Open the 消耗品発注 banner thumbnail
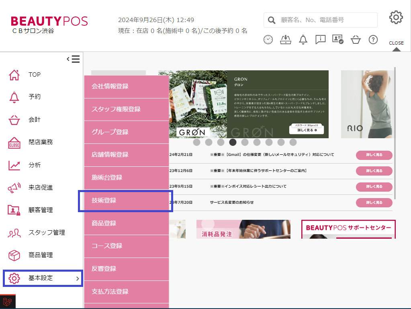411x309 pixels. click(243, 229)
